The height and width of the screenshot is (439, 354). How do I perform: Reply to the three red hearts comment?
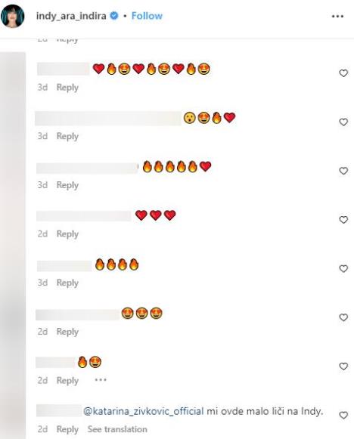67,234
